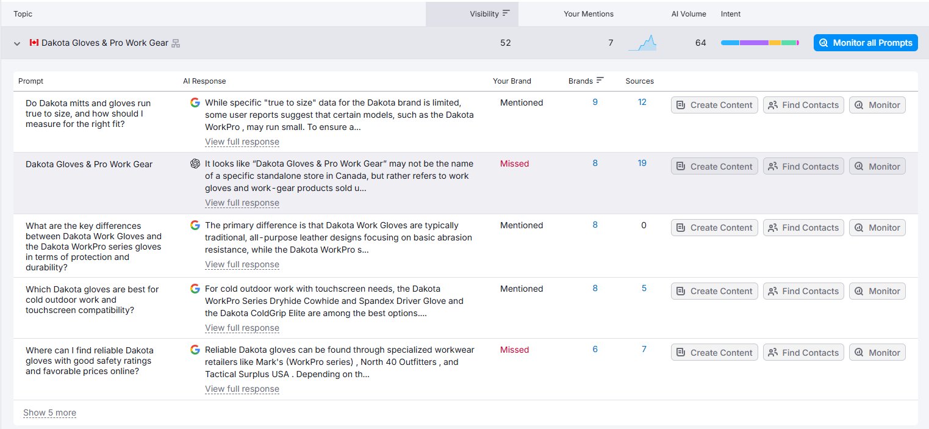
Task: Click the ChatGPT icon in the Pro Work Gear row
Action: (195, 164)
